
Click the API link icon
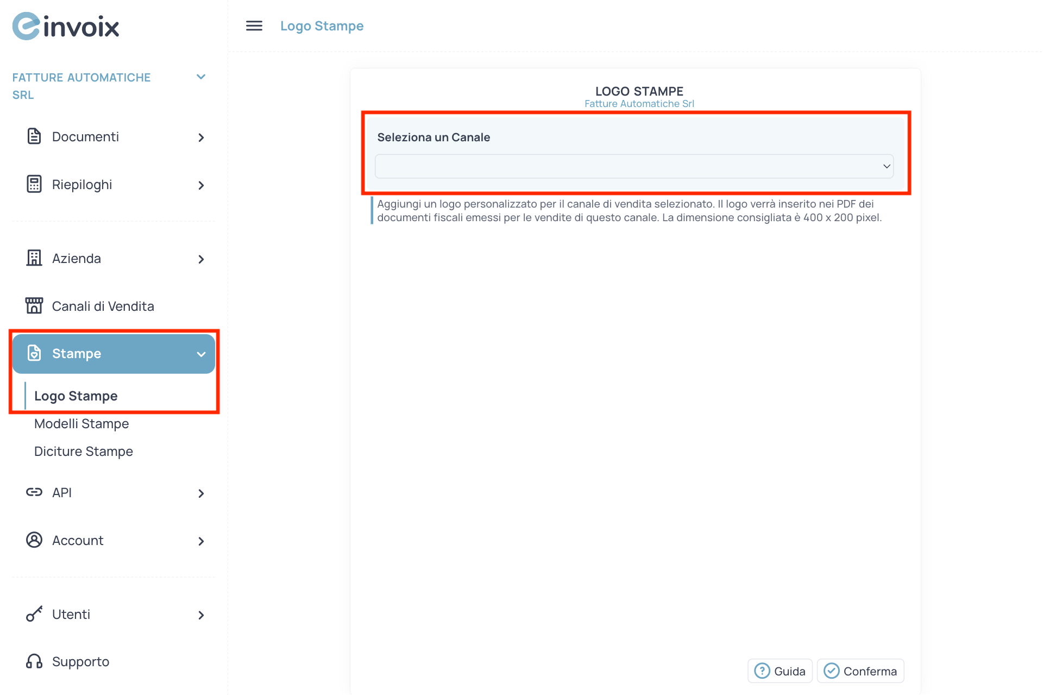pyautogui.click(x=34, y=492)
